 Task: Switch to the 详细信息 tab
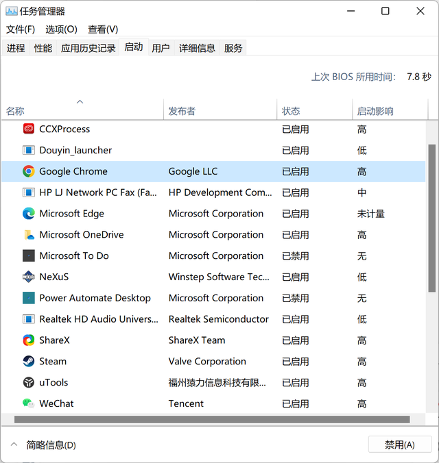pyautogui.click(x=197, y=48)
